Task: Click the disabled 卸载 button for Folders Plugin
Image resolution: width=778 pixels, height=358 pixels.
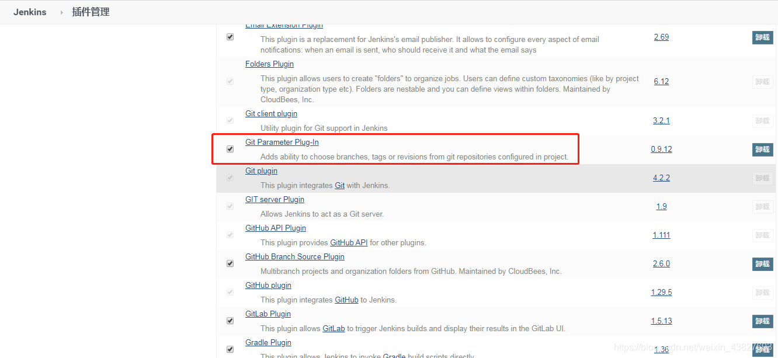Action: click(x=762, y=82)
